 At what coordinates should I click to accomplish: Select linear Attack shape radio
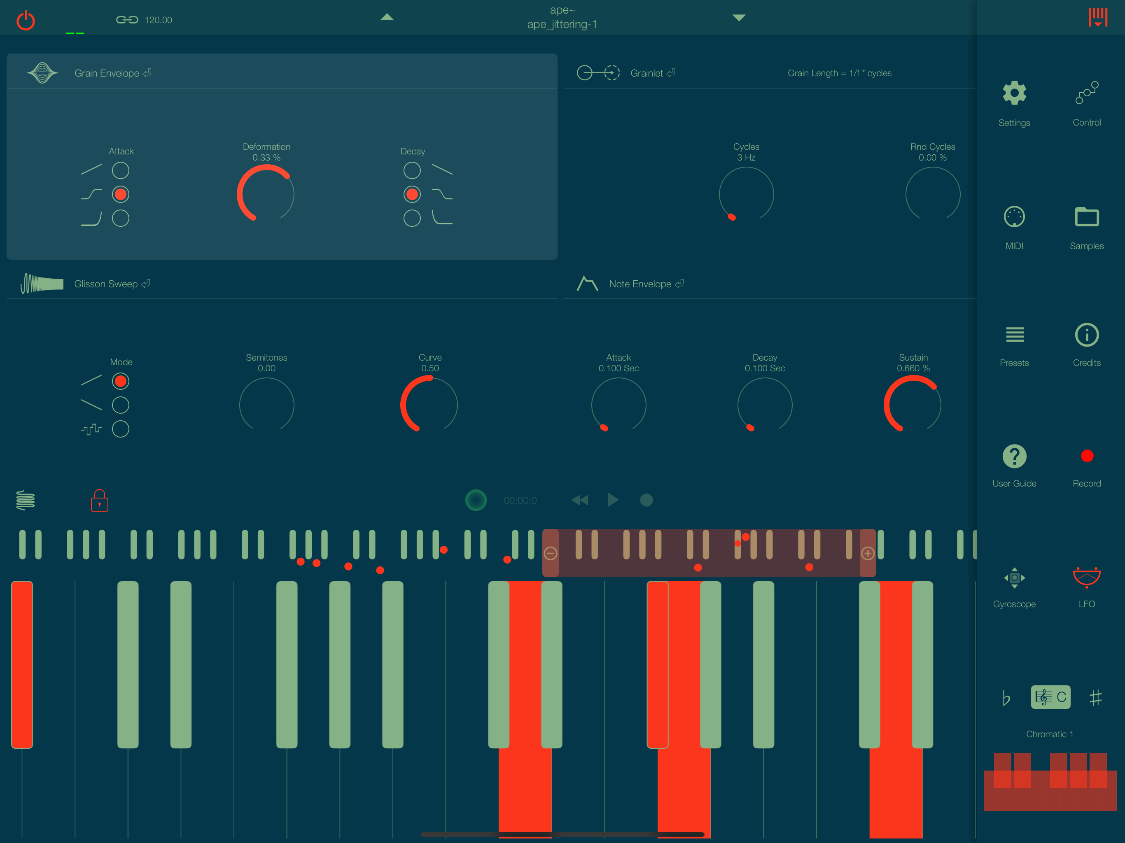click(x=121, y=170)
